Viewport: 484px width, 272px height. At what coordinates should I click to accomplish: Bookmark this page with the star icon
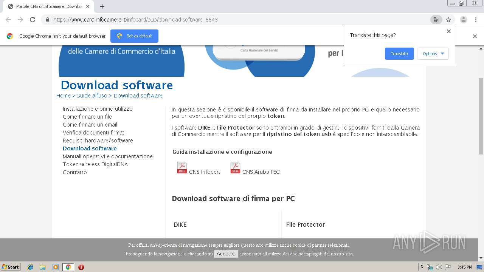[x=448, y=20]
